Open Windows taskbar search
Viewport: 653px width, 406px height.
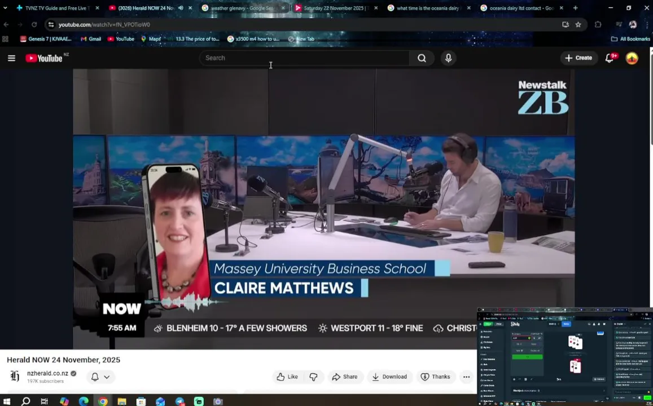click(26, 401)
